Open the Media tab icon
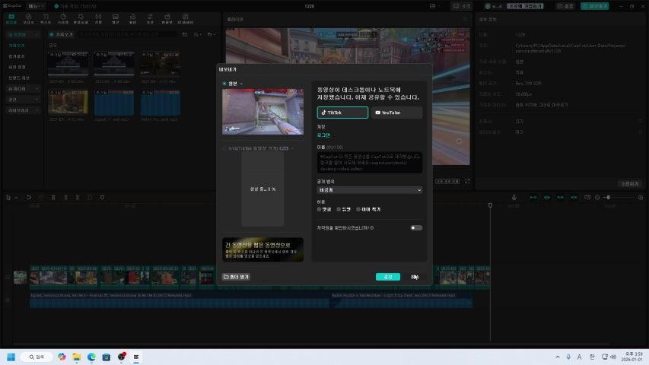The width and height of the screenshot is (649, 365). (x=10, y=18)
